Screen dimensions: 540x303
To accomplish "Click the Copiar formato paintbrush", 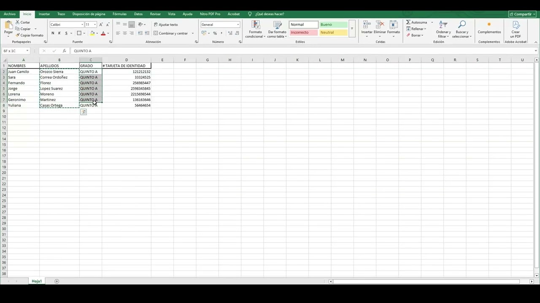I will (29, 35).
